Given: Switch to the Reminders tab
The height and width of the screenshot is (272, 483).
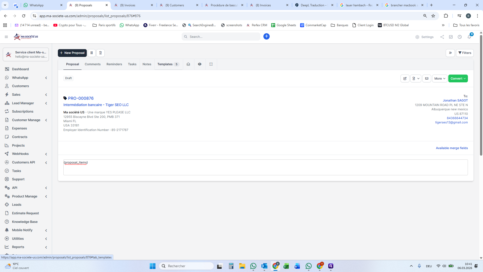Looking at the screenshot, I should click(114, 64).
